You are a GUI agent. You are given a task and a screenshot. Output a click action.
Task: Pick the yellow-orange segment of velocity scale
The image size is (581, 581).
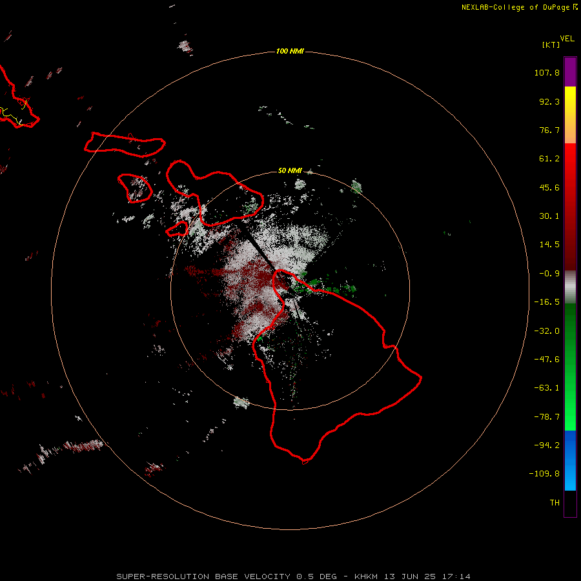[570, 115]
